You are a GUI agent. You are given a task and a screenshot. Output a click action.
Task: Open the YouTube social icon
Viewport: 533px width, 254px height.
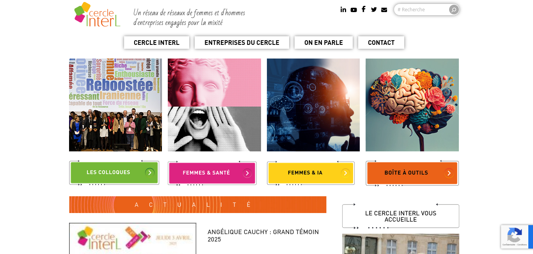pyautogui.click(x=354, y=10)
